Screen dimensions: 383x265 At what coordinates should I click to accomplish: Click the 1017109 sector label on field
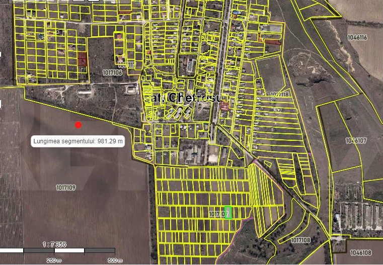coord(66,188)
